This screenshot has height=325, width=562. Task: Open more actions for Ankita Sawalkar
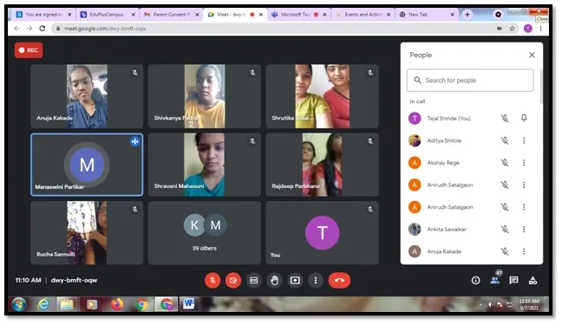[524, 229]
